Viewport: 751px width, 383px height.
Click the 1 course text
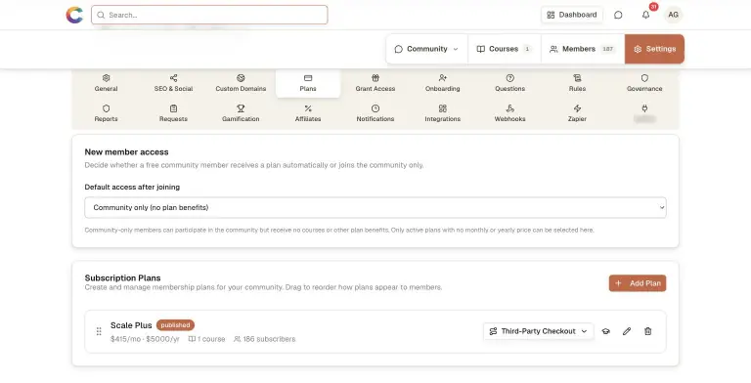coord(206,339)
